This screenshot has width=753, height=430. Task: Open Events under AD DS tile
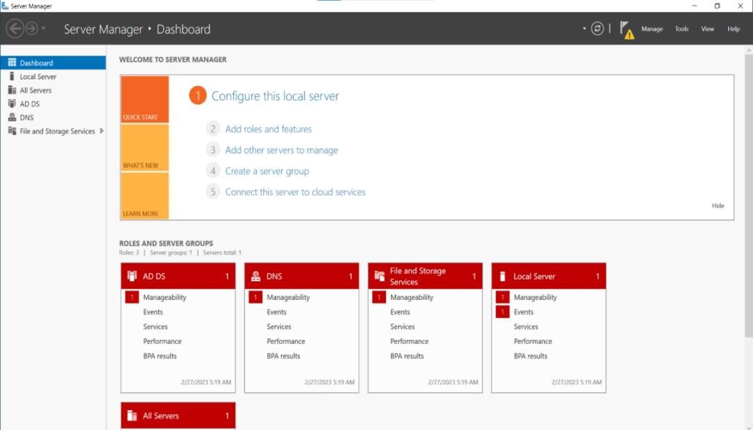tap(153, 313)
